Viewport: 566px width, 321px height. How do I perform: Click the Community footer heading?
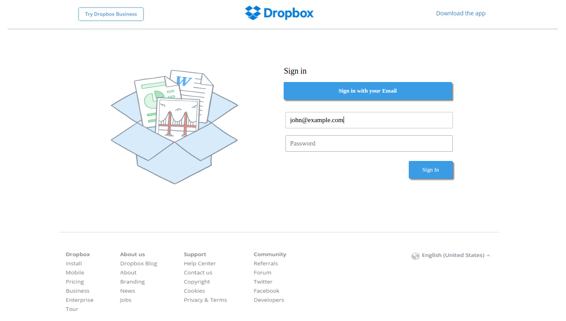coord(270,254)
